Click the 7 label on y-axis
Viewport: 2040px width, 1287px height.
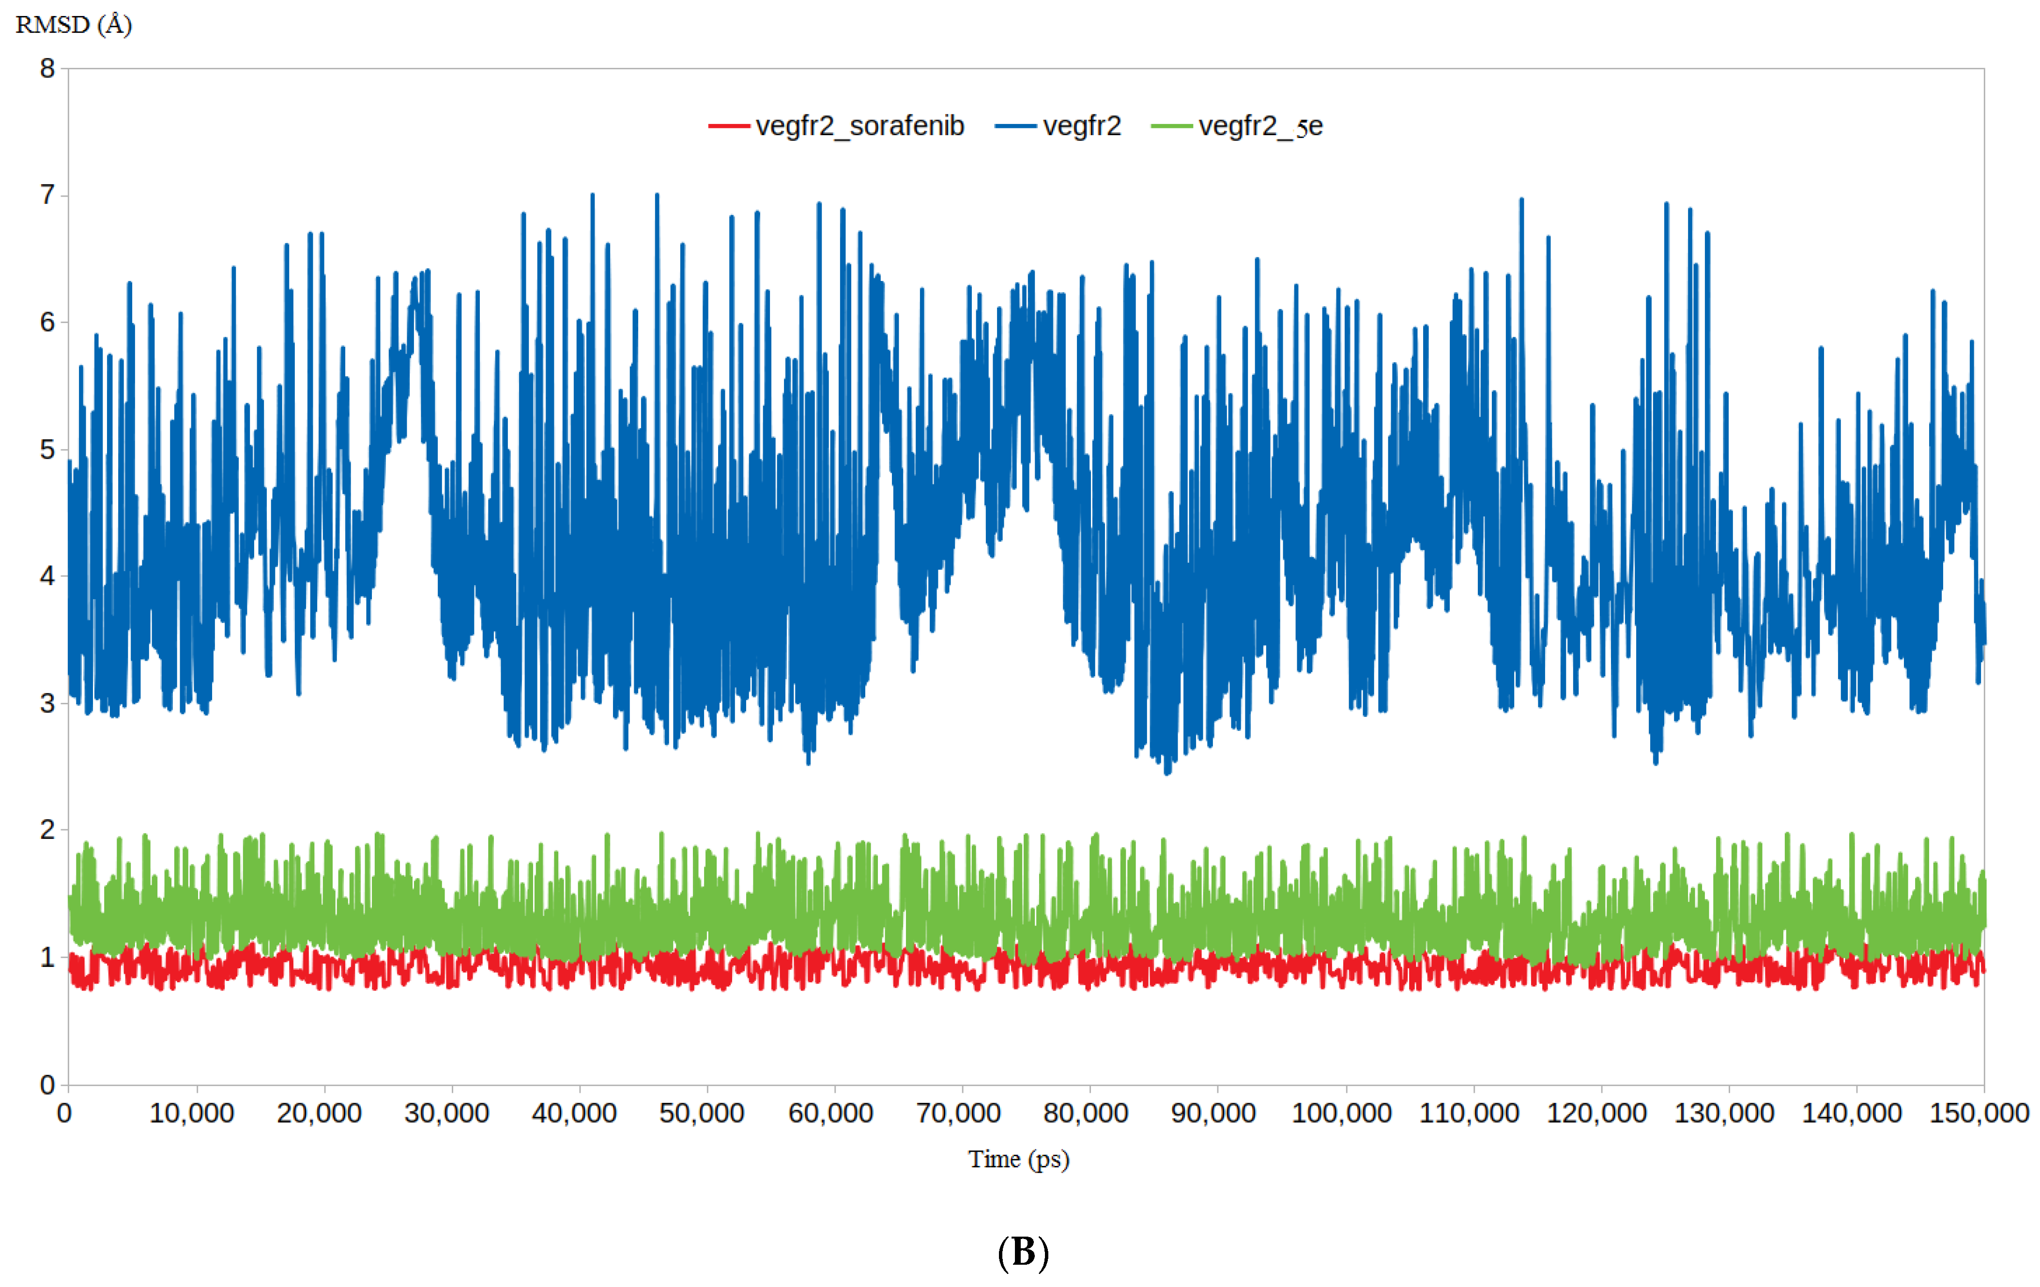point(47,196)
